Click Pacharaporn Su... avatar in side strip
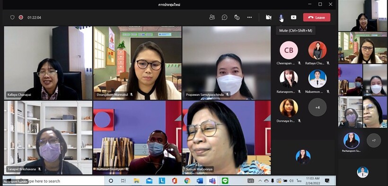 pyautogui.click(x=352, y=141)
